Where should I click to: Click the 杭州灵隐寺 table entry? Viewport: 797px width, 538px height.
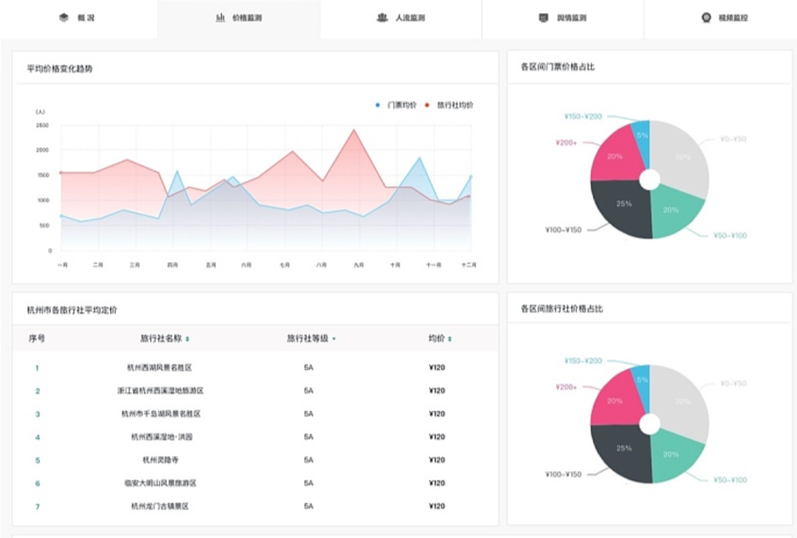(x=160, y=460)
